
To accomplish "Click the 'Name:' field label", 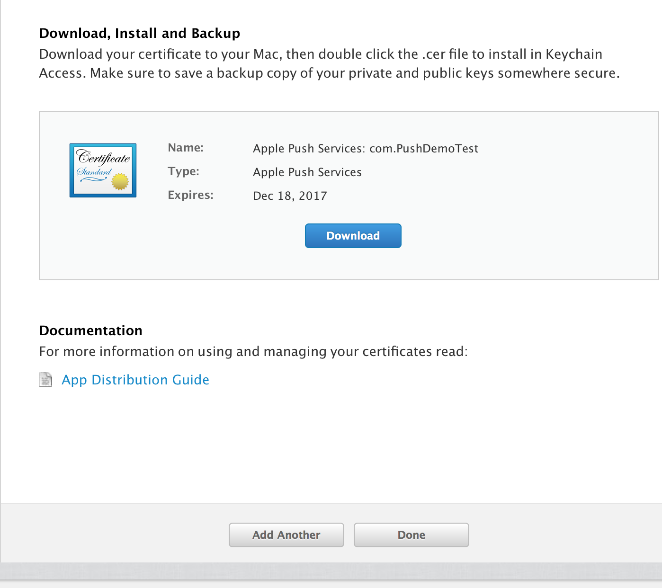I will tap(186, 148).
